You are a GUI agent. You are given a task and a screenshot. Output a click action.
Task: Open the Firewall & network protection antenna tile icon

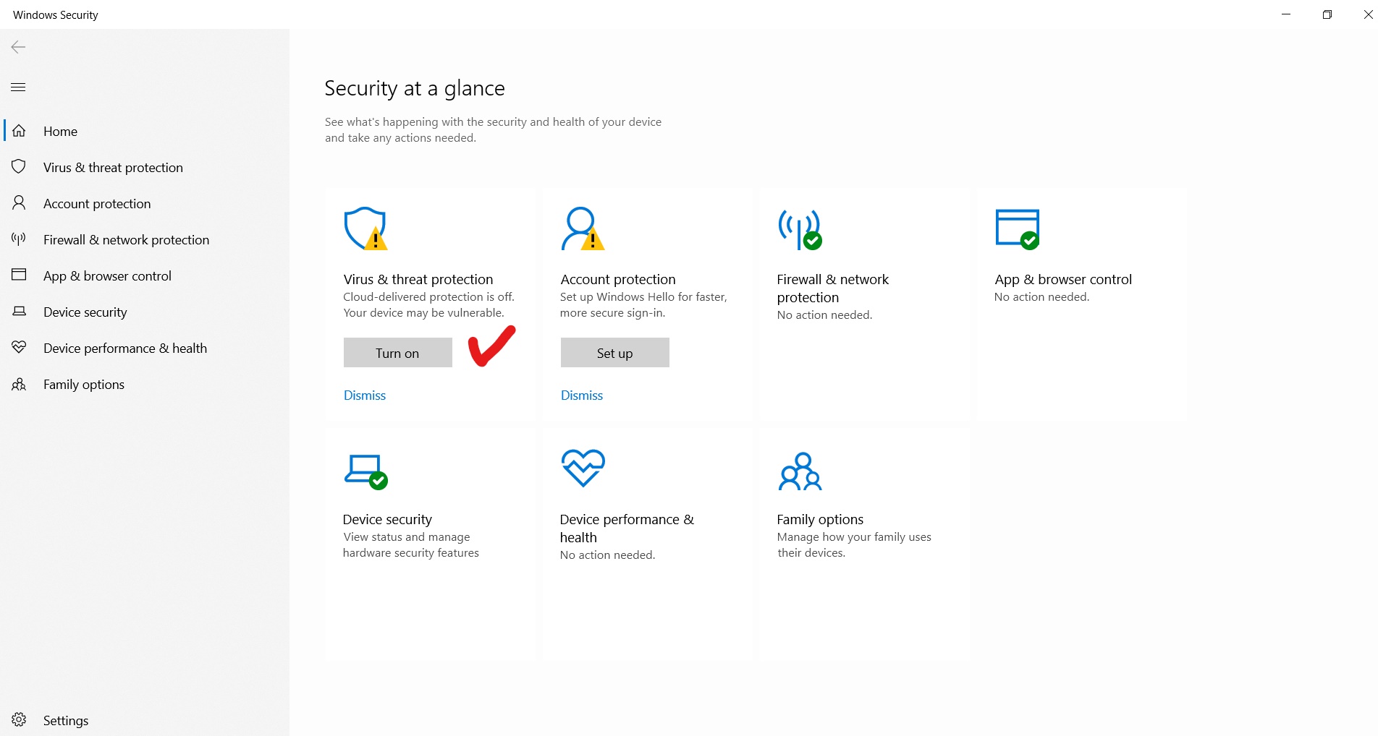799,228
